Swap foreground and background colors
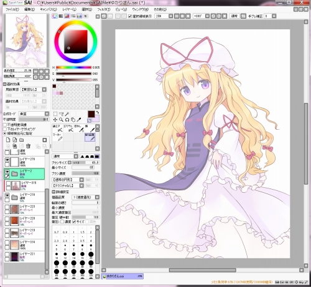 pos(98,112)
